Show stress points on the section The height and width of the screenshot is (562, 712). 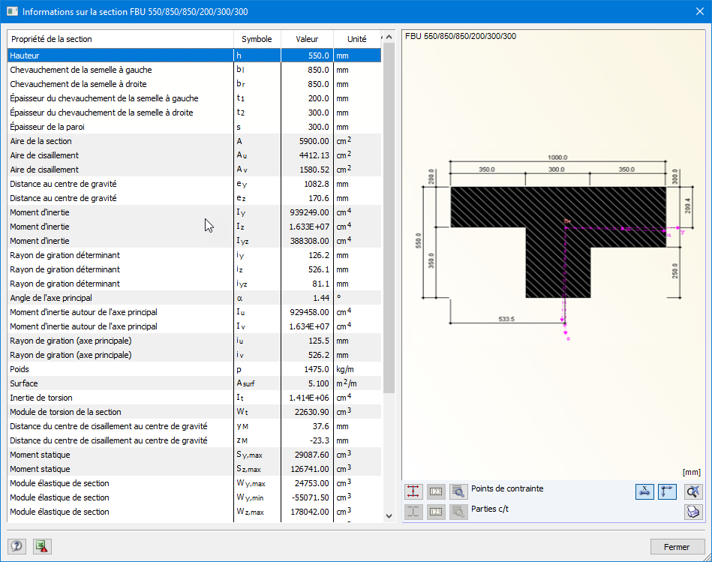[x=413, y=491]
